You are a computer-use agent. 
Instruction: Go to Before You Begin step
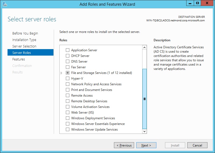click(25, 33)
